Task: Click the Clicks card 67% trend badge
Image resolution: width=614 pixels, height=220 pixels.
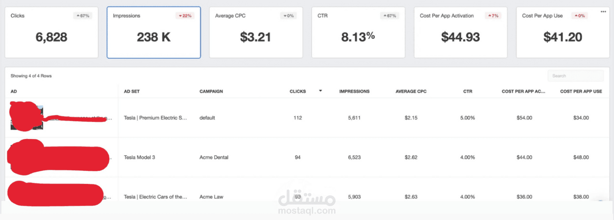Action: click(83, 16)
